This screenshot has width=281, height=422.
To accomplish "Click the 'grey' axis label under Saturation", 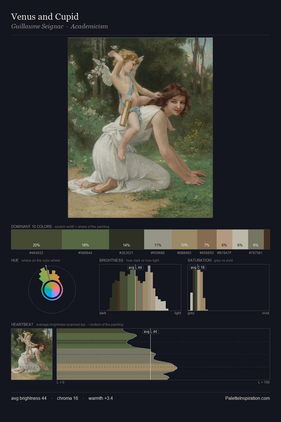I will [191, 313].
